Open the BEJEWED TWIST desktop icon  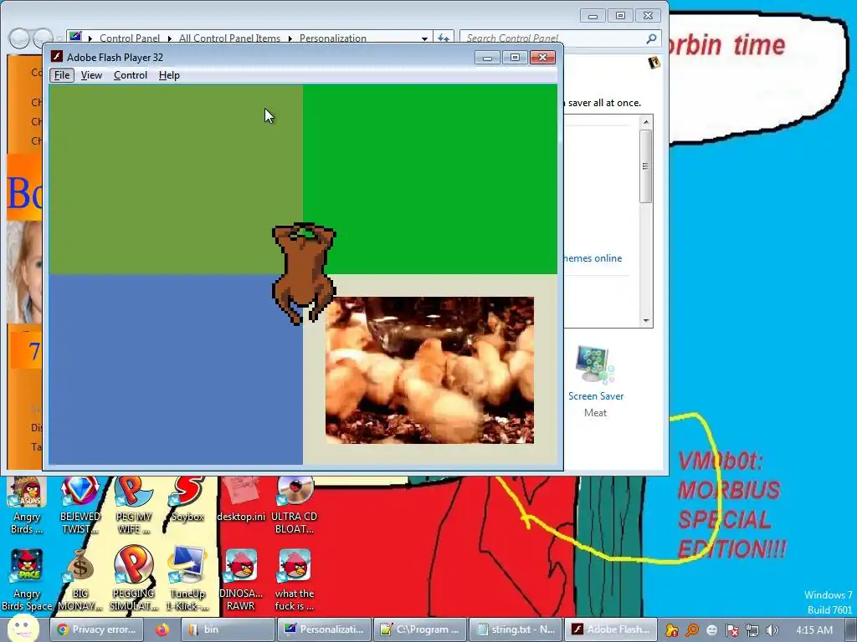click(x=80, y=505)
